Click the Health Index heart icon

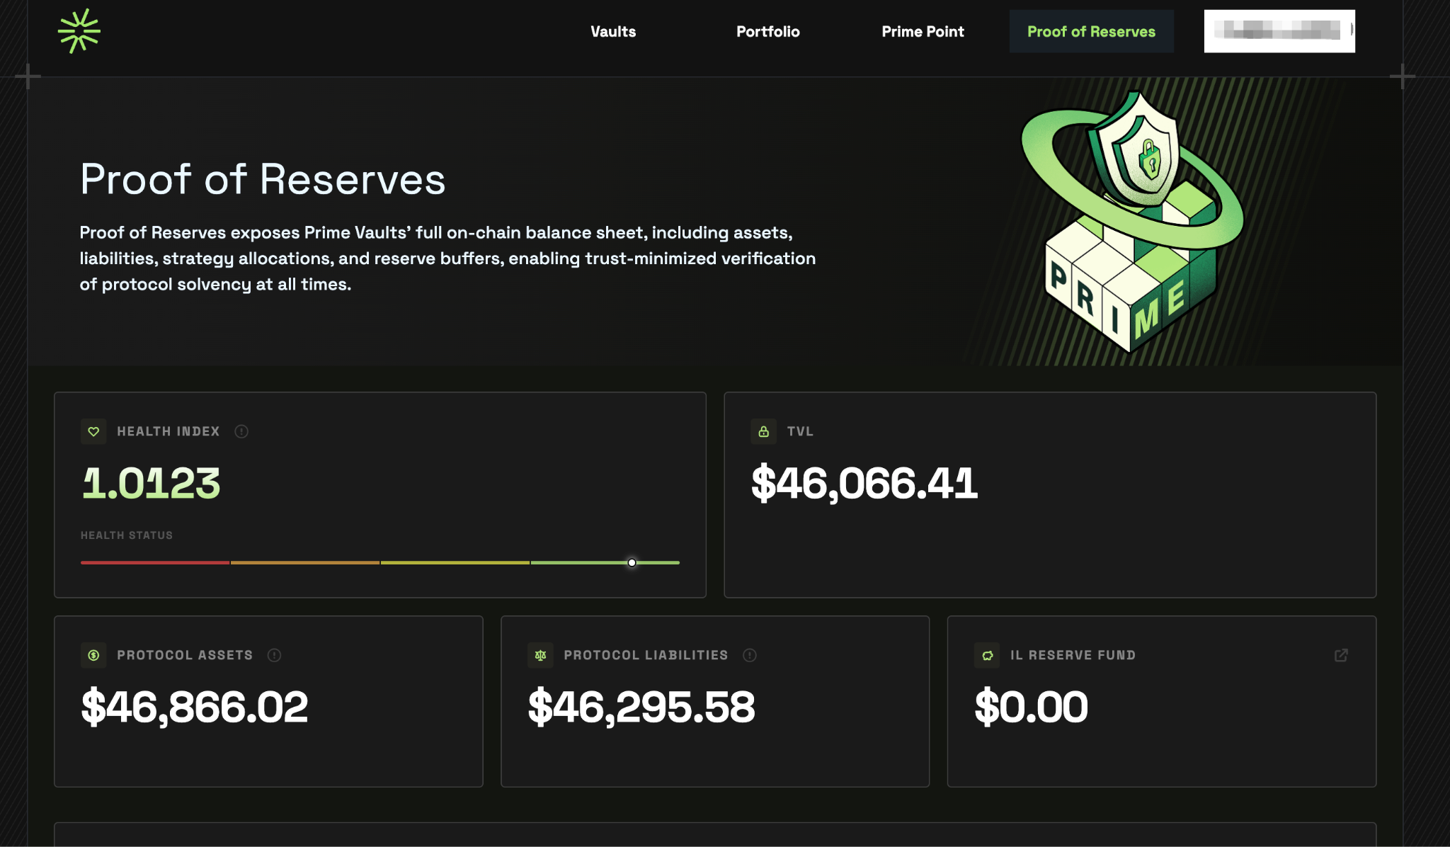tap(93, 431)
